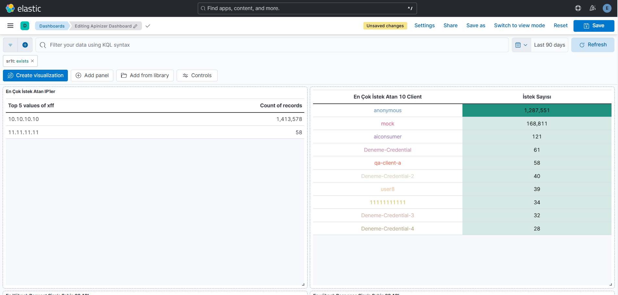Click the 1,287,551 value cell

point(537,111)
